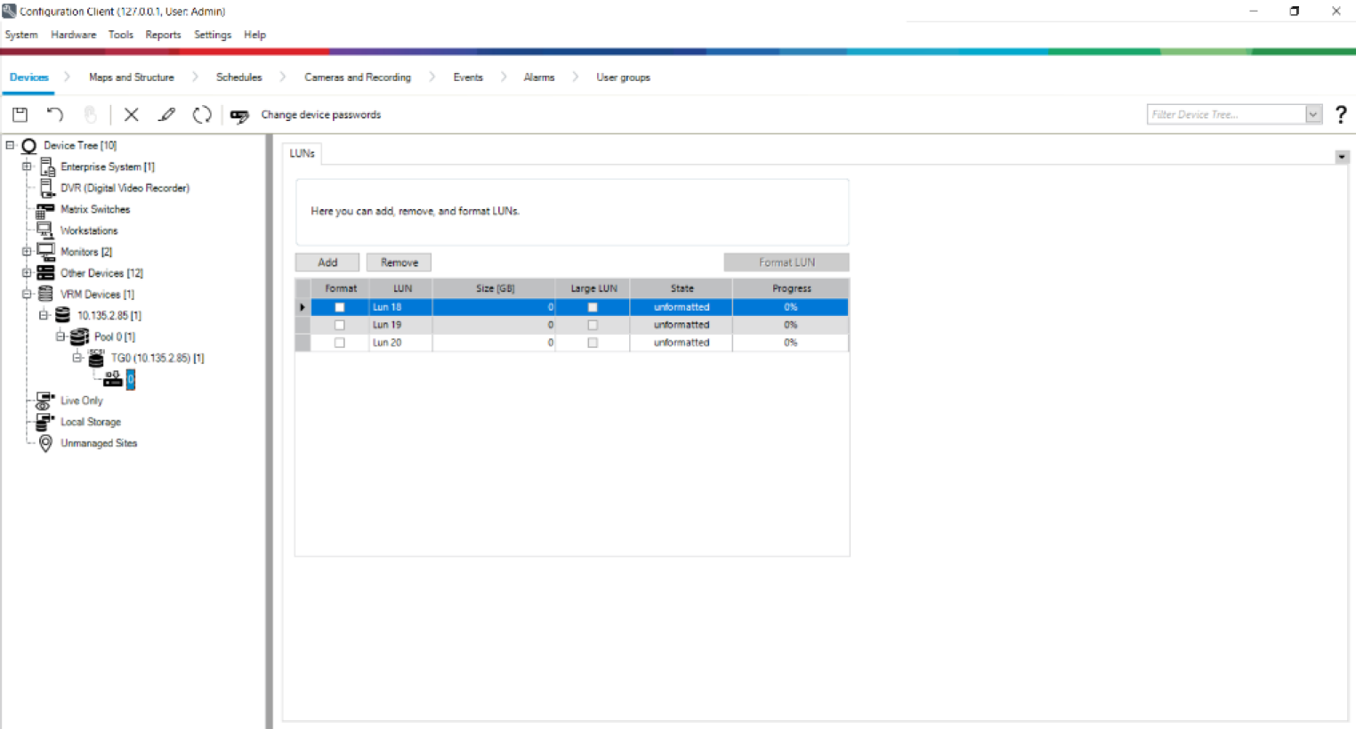Click into the Filter Device Tree field
This screenshot has height=729, width=1356.
coord(1225,115)
